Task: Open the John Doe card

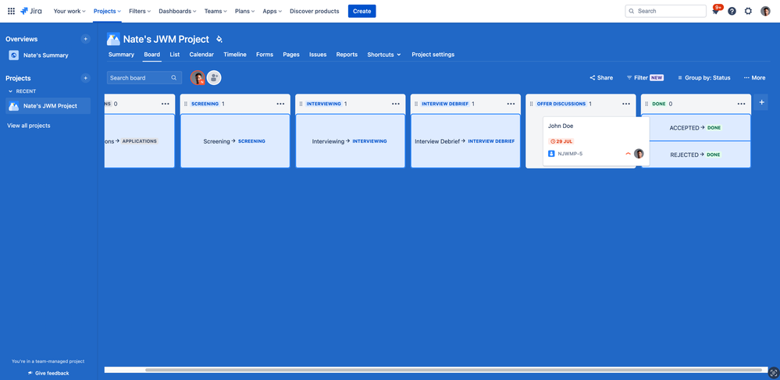Action: pos(596,142)
